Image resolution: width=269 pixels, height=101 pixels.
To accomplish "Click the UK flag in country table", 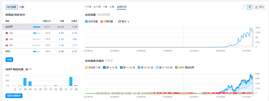I will pyautogui.click(x=7, y=39).
